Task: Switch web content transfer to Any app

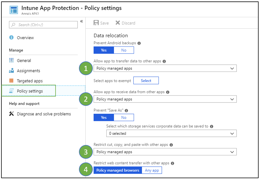Action: pos(152,170)
